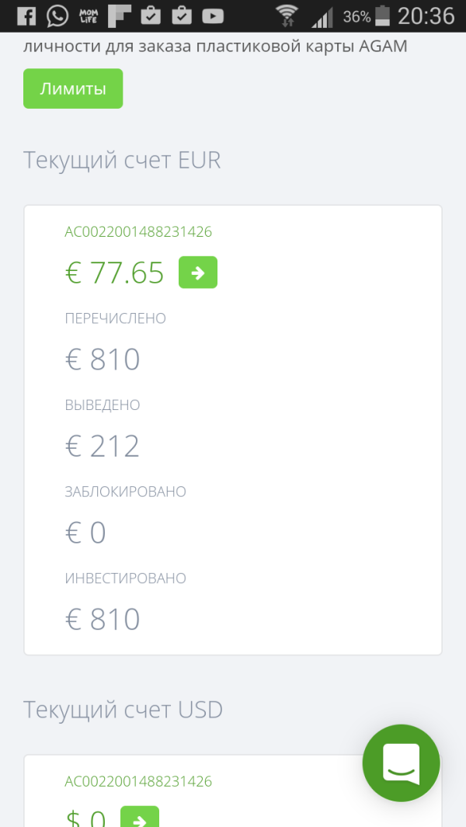Tap the € 77.65 balance amount
Image resolution: width=466 pixels, height=827 pixels.
click(115, 273)
